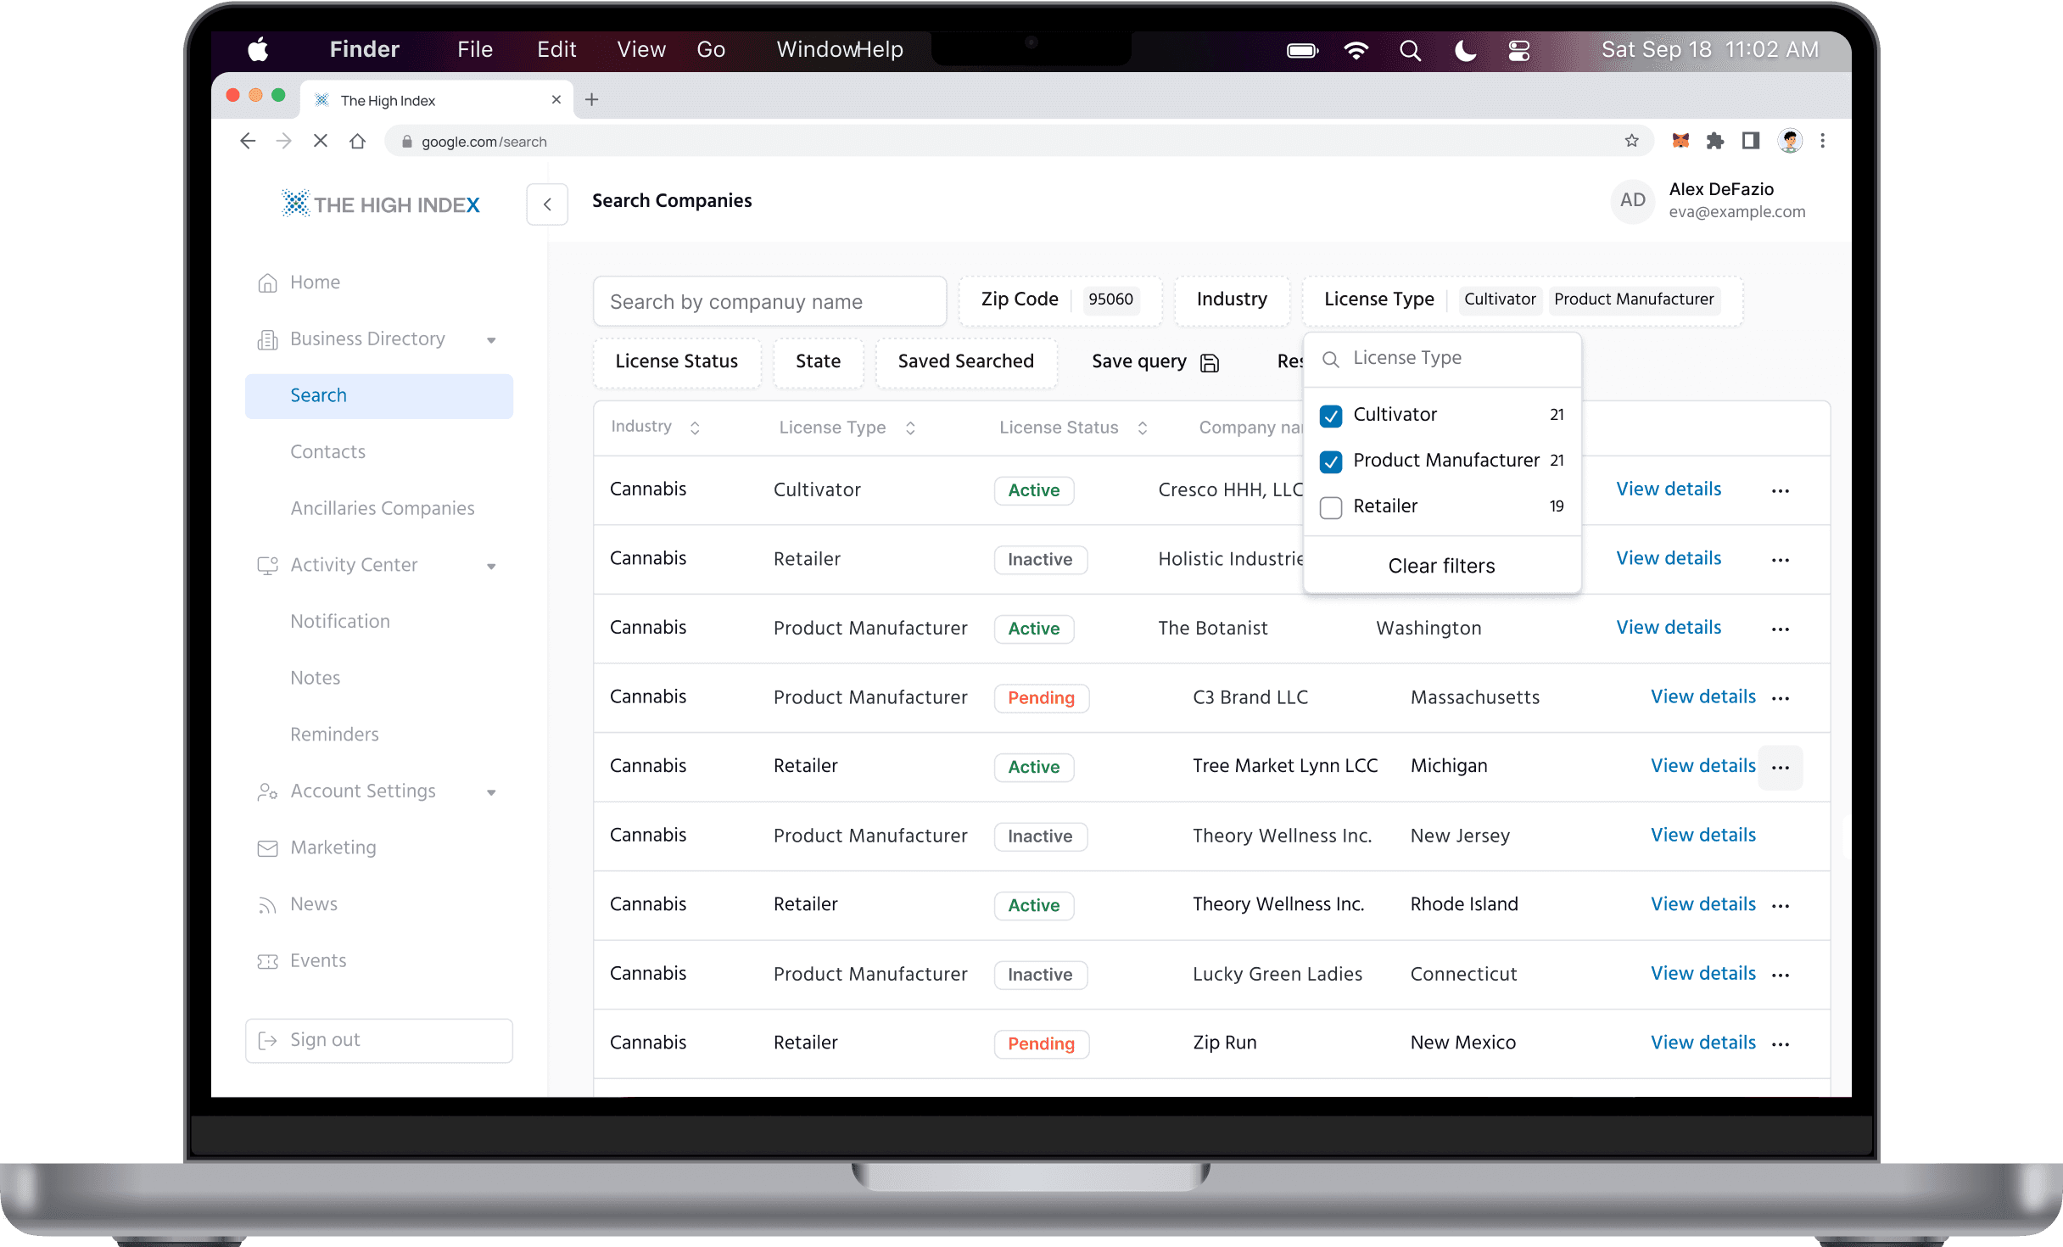The image size is (2063, 1247).
Task: Uncheck the Cultivator checkbox
Action: (x=1331, y=416)
